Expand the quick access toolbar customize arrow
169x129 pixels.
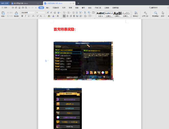[36, 8]
